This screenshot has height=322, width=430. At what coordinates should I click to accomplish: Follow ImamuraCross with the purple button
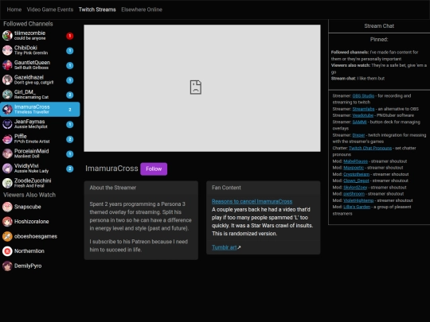(x=154, y=169)
